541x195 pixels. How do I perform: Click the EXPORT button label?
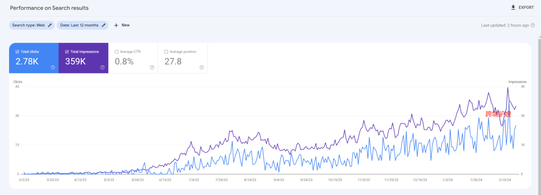pos(526,7)
